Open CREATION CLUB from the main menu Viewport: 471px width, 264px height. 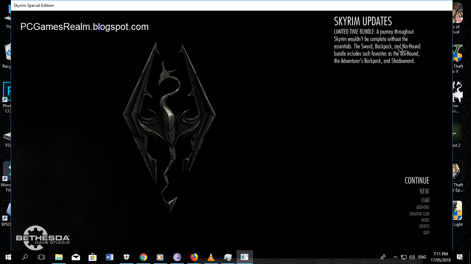pyautogui.click(x=419, y=214)
